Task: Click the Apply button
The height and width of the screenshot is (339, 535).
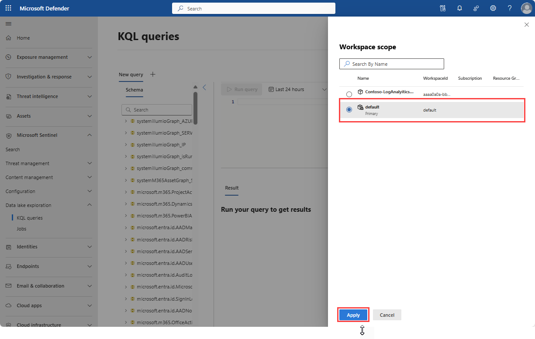Action: 353,315
